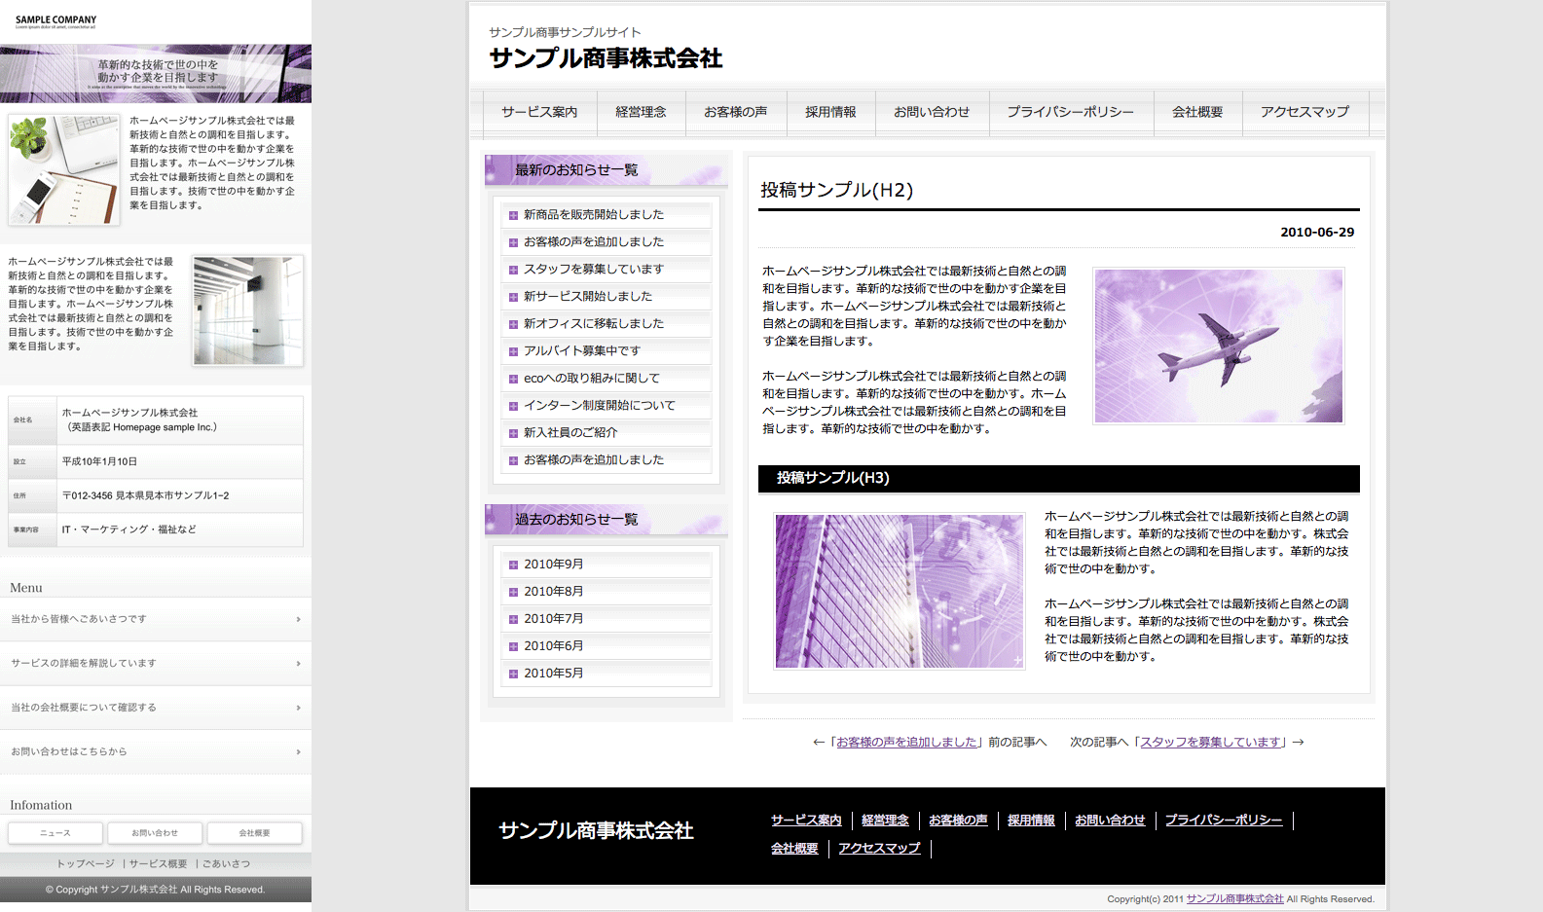Image resolution: width=1543 pixels, height=912 pixels.
Task: Open the 2010年5月 archive entry
Action: 553,674
